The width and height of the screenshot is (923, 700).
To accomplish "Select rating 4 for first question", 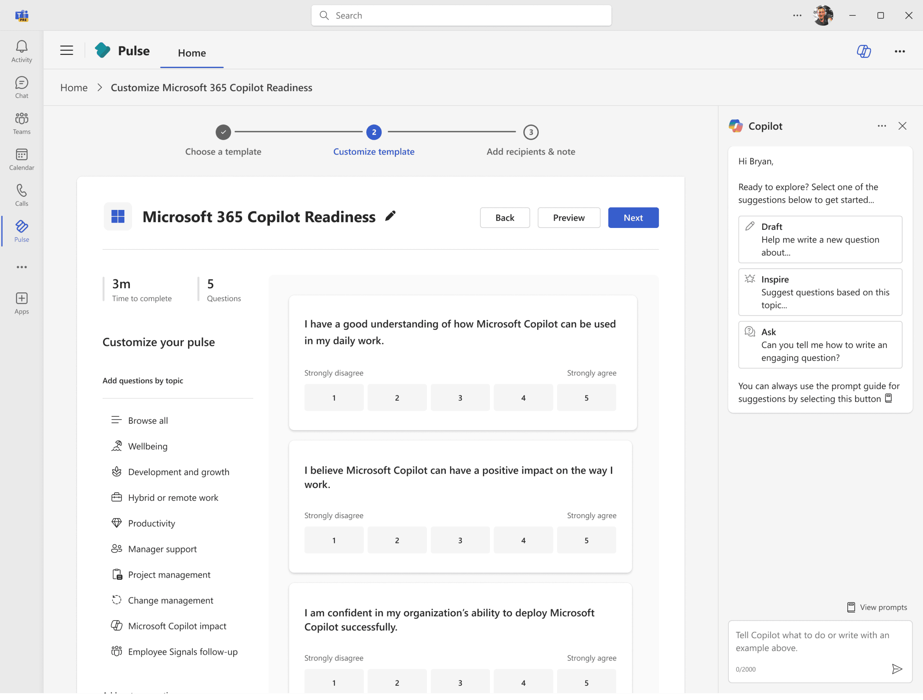I will coord(523,398).
